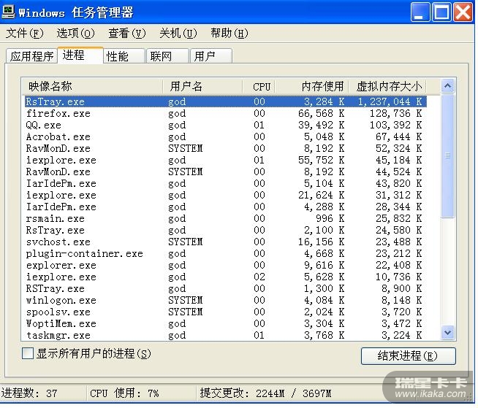
Task: Sort by the 用户名 column header
Action: [202, 86]
